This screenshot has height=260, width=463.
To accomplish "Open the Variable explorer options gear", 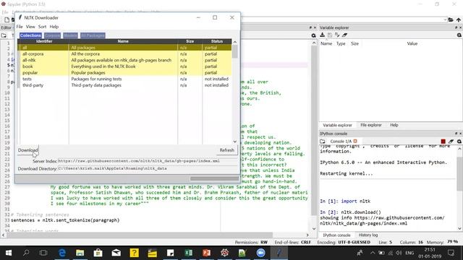I will (459, 35).
